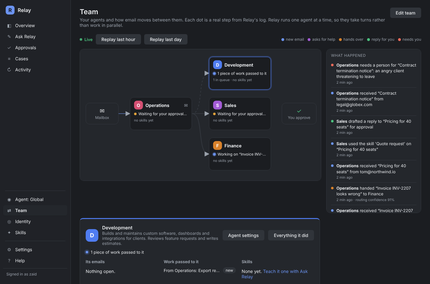Click the 'new' badge on passed work

(230, 270)
